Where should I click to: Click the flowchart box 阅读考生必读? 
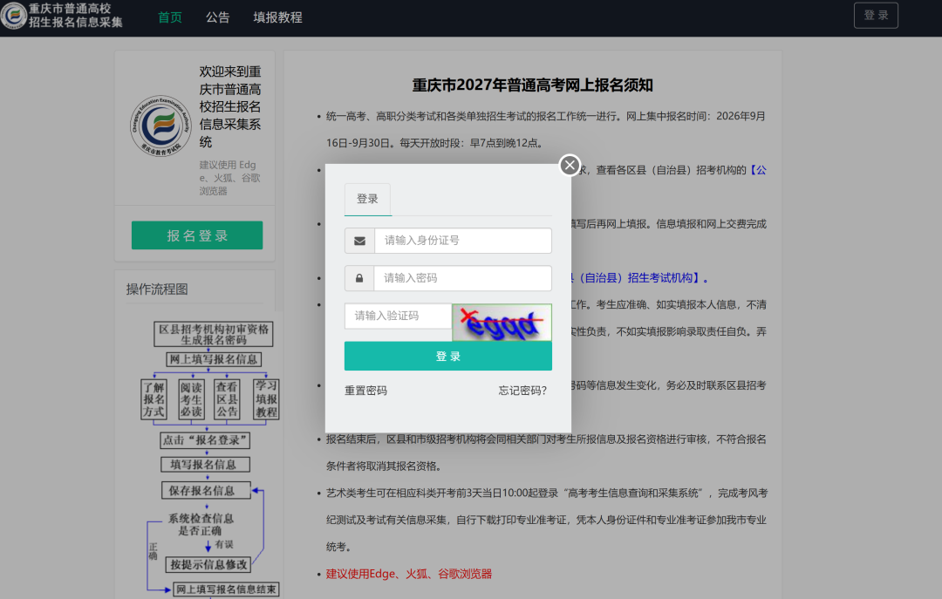[x=192, y=399]
